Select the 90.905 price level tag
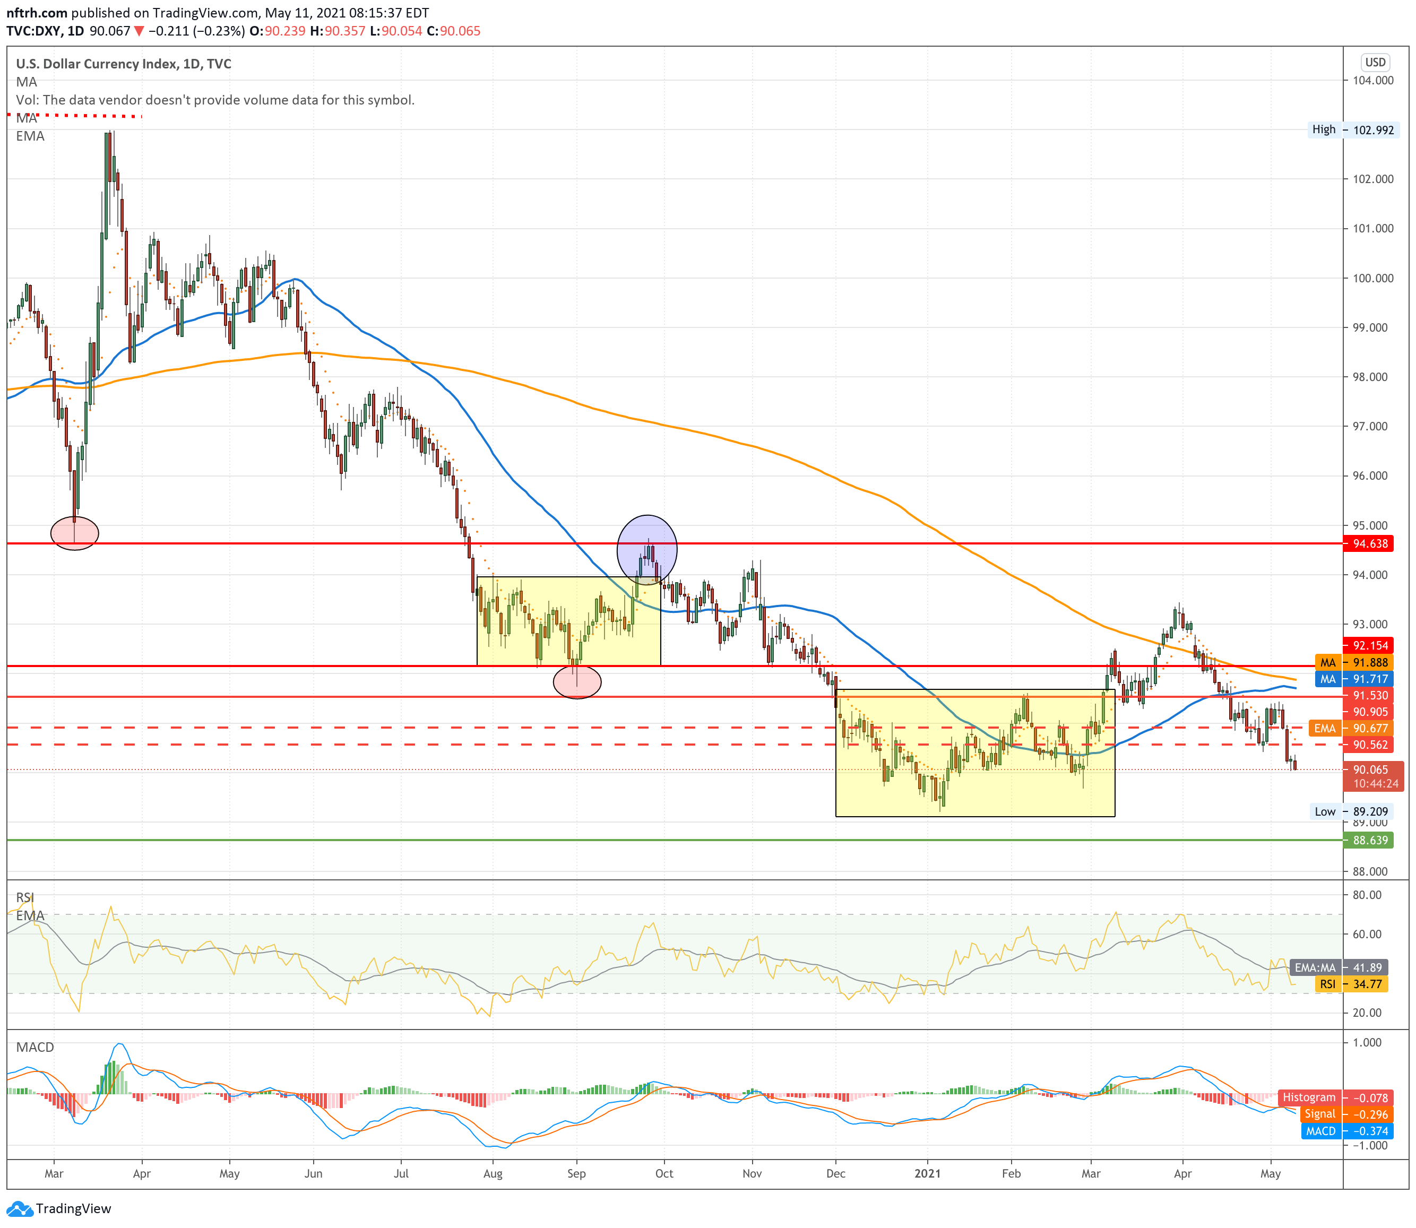The image size is (1416, 1228). point(1369,712)
